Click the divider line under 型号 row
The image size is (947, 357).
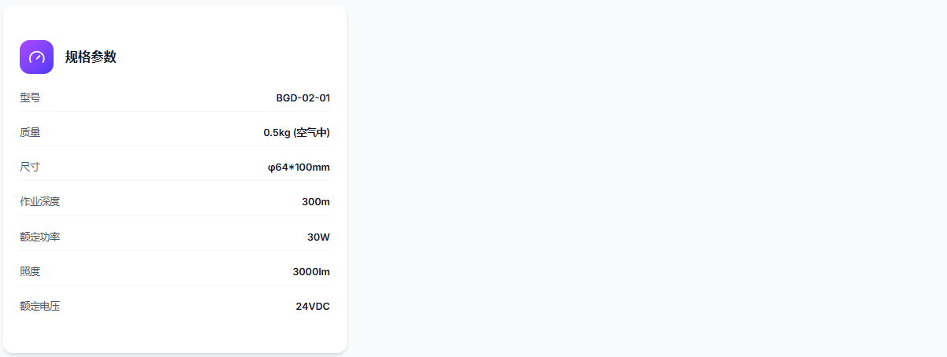pos(175,112)
